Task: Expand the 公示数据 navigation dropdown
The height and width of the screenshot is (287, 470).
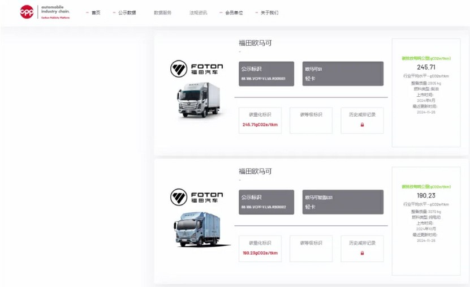Action: click(127, 12)
